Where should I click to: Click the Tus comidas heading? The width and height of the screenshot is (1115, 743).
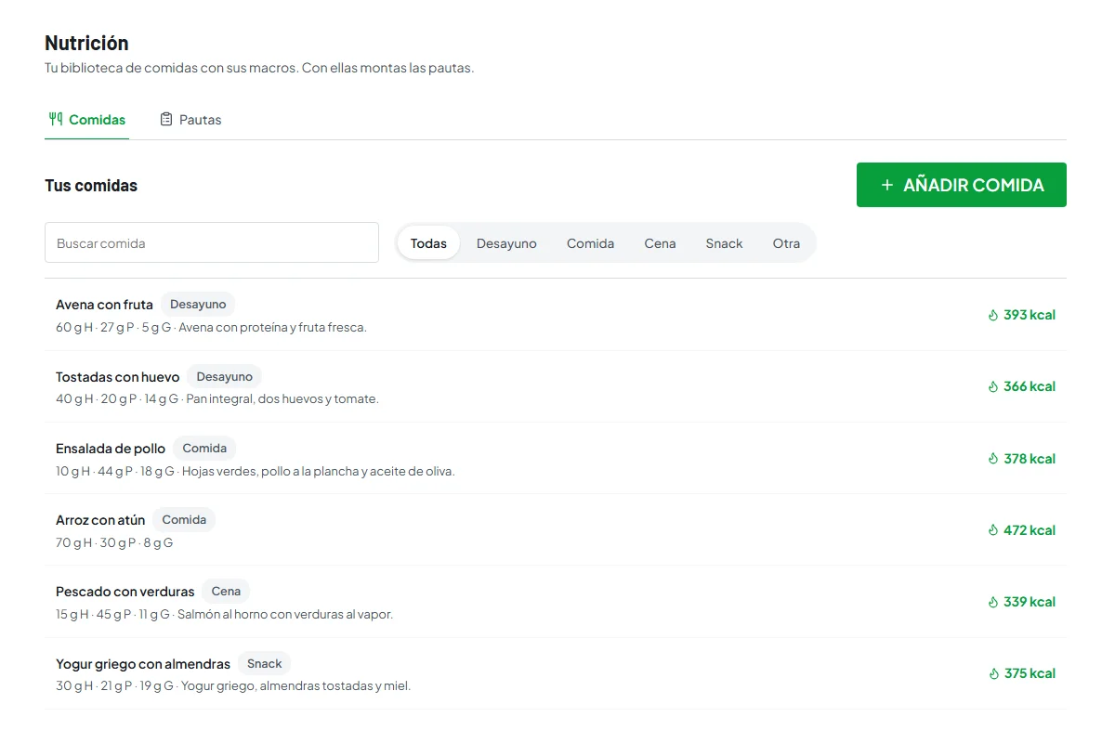[x=91, y=186]
